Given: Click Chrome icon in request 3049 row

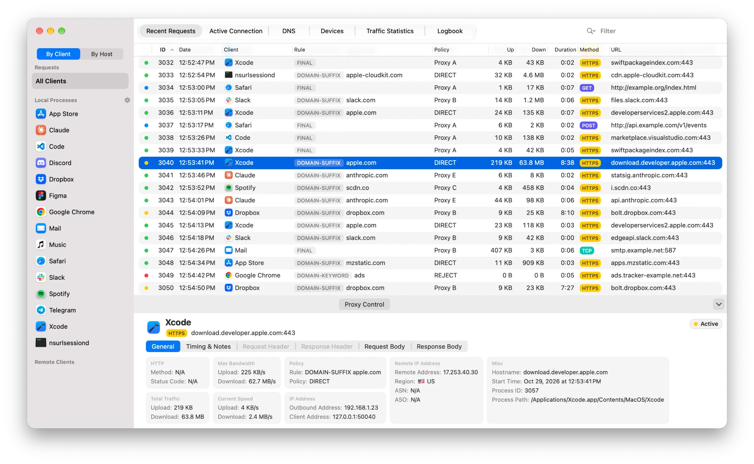Looking at the screenshot, I should (x=228, y=276).
